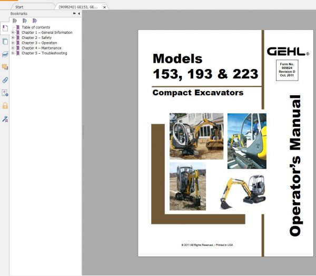Expand Chapter 4 – Maintenance bookmark
Screen dimensions: 316x276
click(13, 48)
